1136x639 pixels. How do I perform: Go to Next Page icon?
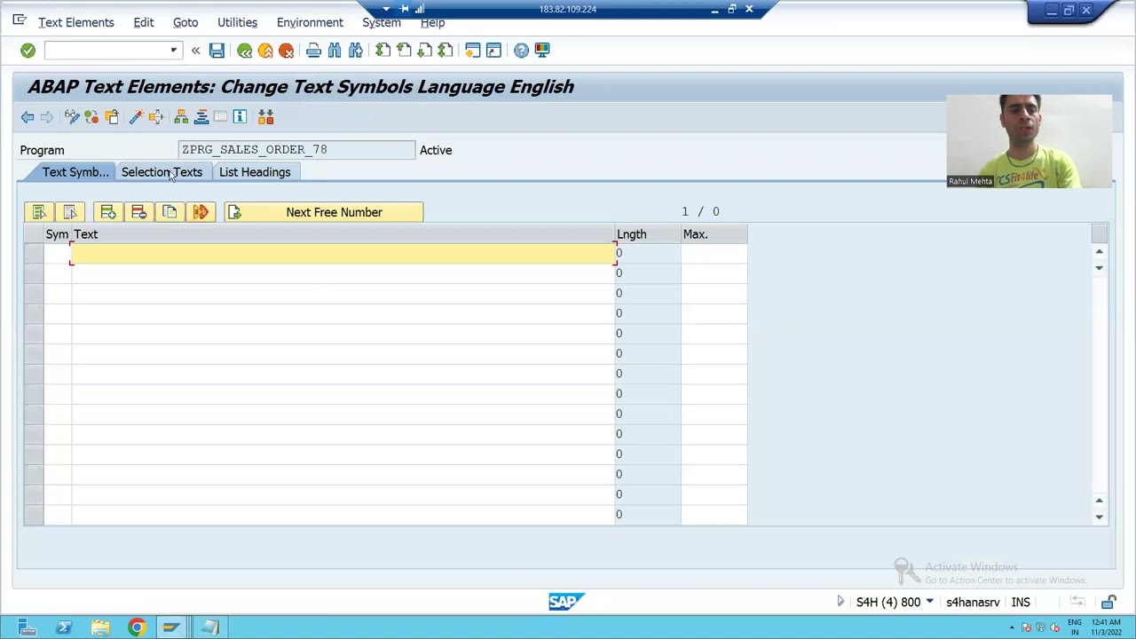(424, 51)
